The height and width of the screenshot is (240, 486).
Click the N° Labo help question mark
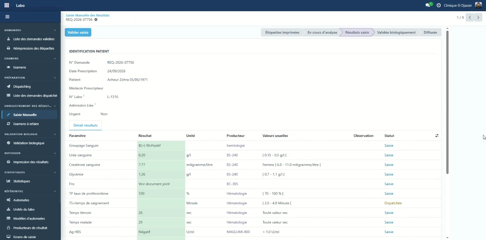pos(84,96)
